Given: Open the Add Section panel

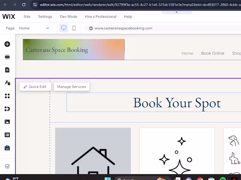Looking at the screenshot, I should [7, 57].
